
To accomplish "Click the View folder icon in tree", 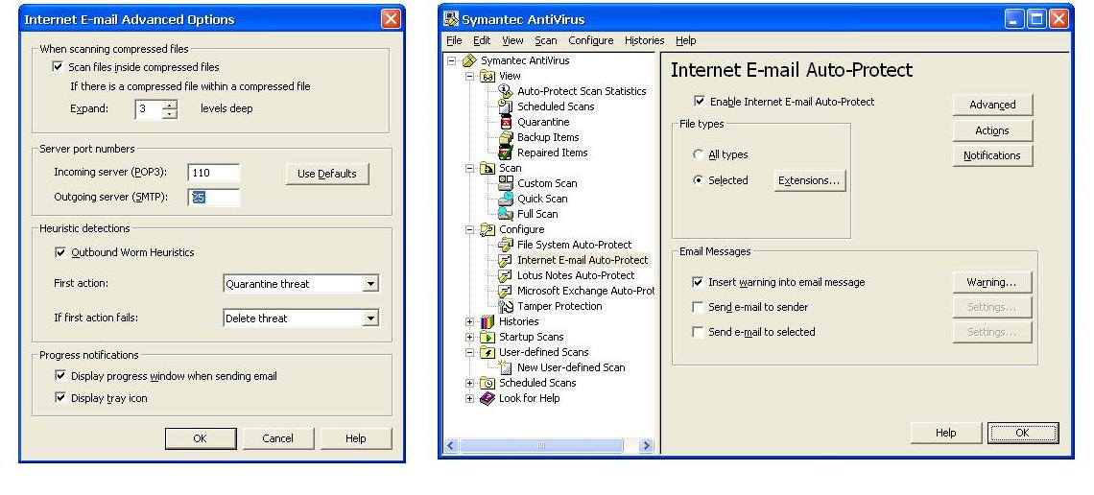I will [x=488, y=76].
